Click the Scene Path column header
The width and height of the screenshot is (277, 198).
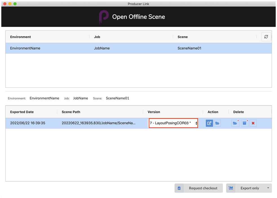point(71,112)
